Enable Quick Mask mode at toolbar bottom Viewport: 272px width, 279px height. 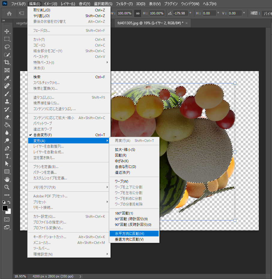coord(7,219)
